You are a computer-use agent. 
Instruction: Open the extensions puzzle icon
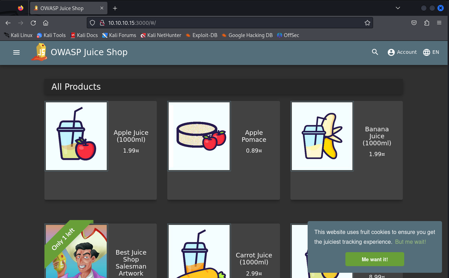click(x=427, y=23)
